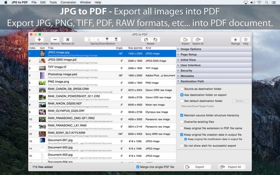Click the Wi-Fi status icon

click(259, 2)
